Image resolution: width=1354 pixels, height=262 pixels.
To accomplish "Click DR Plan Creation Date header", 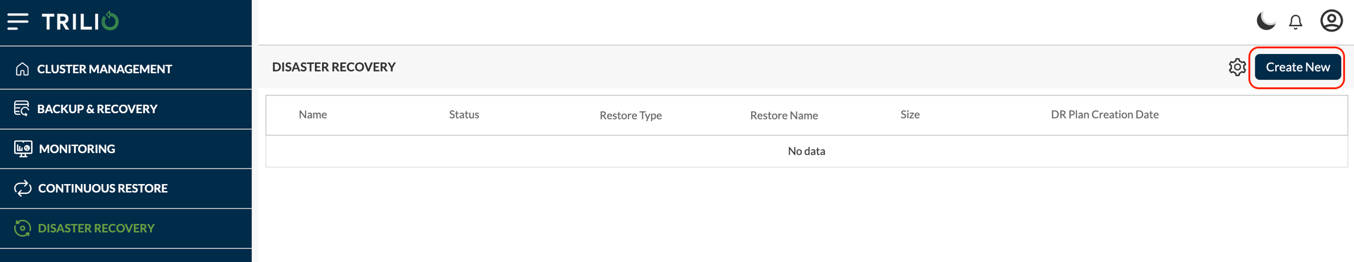I will click(1104, 115).
